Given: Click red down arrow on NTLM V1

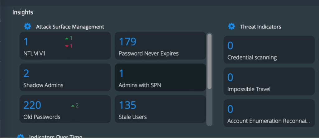Looking at the screenshot, I should point(67,46).
